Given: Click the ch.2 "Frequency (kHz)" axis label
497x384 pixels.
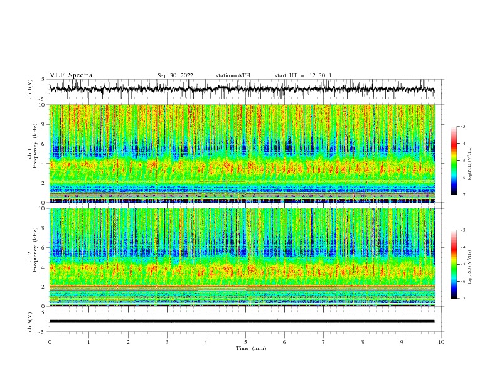Looking at the screenshot, I should click(x=35, y=249).
